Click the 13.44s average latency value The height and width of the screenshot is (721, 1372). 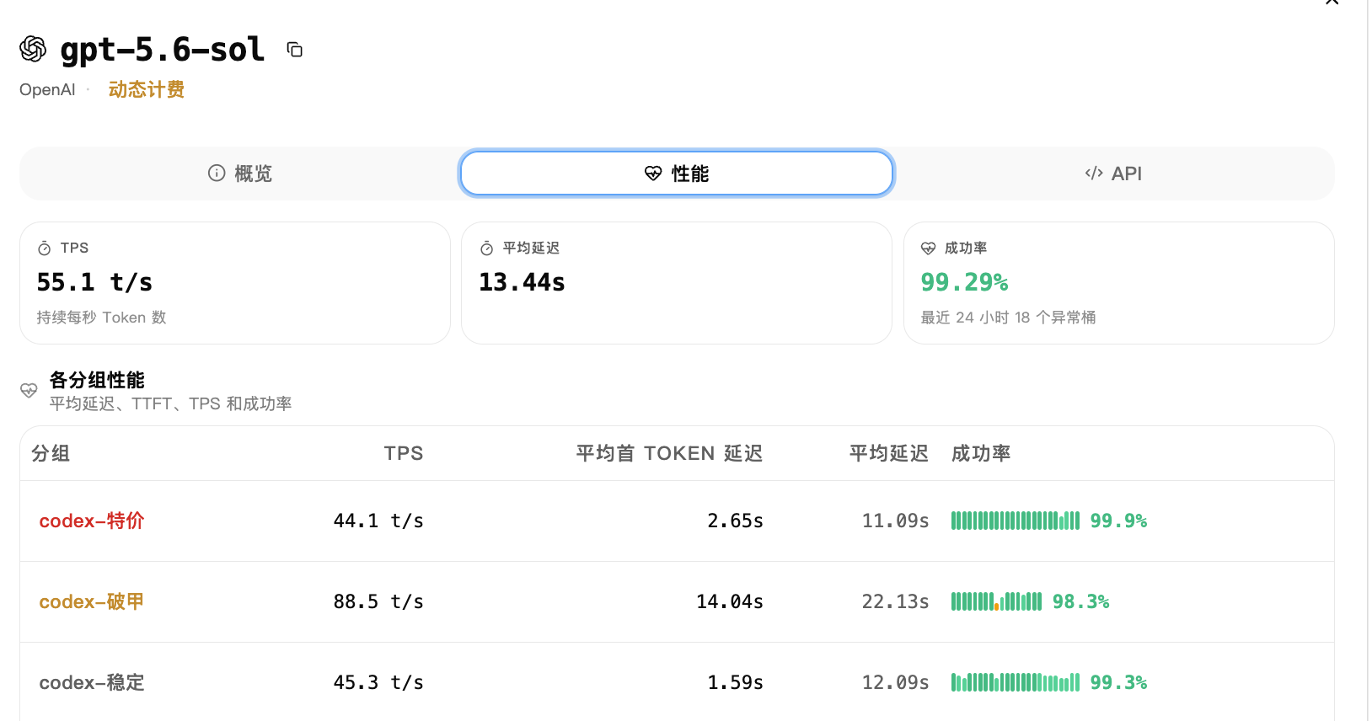tap(522, 282)
